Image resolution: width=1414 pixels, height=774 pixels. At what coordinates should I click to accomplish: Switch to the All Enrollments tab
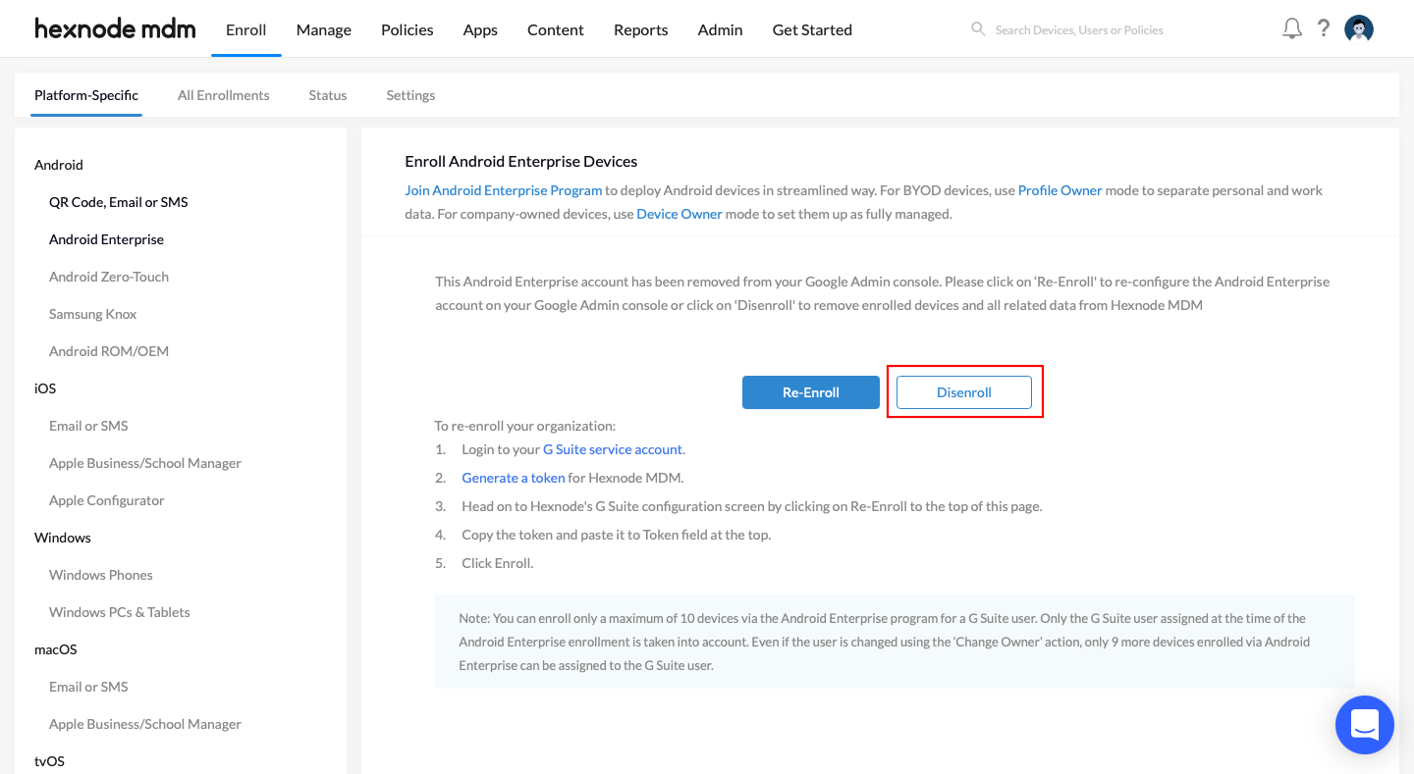(x=224, y=95)
